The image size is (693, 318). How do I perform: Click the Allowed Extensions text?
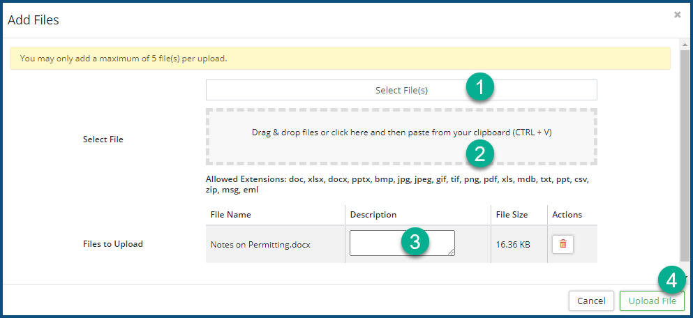397,184
